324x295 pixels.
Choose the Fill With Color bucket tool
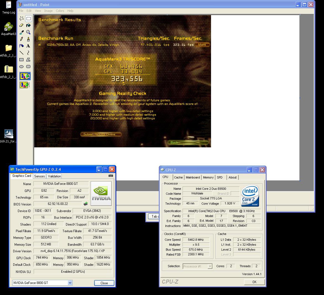(x=28, y=25)
